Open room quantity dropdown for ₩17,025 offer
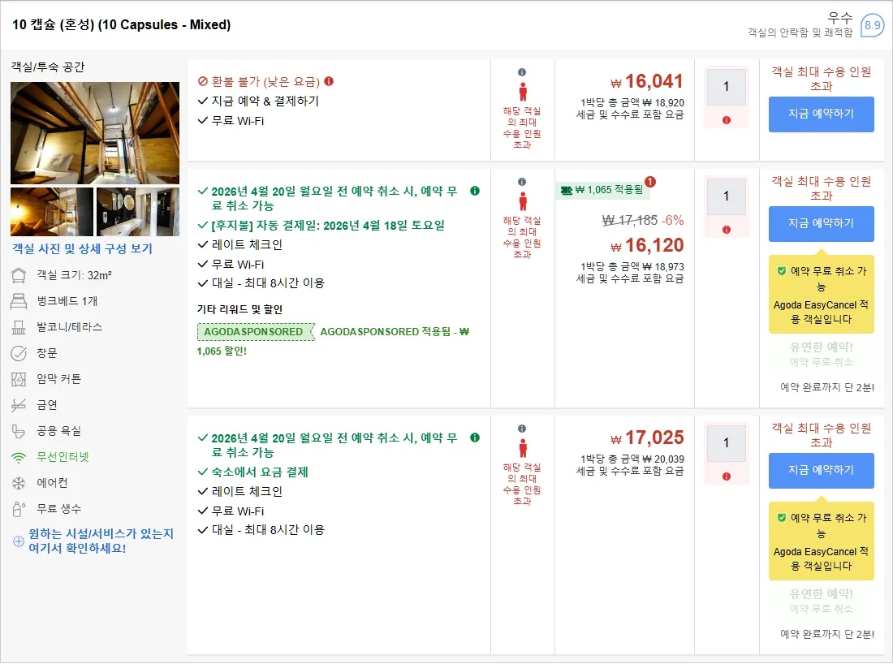 [726, 443]
